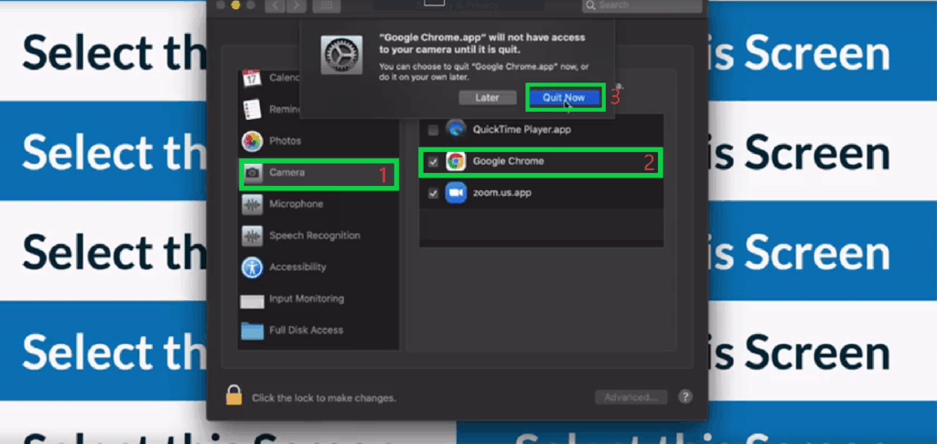Show all preferences with the grid button
This screenshot has width=937, height=444.
click(323, 5)
